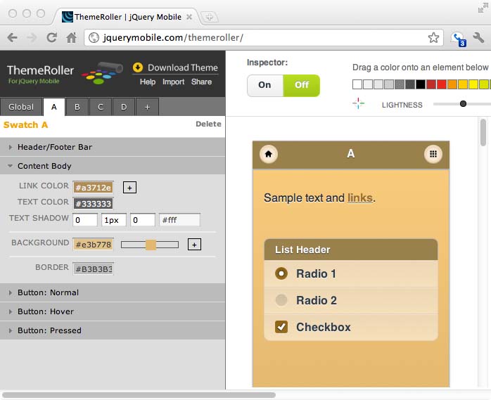Click the 'links' hyperlink in sample text

pos(360,198)
